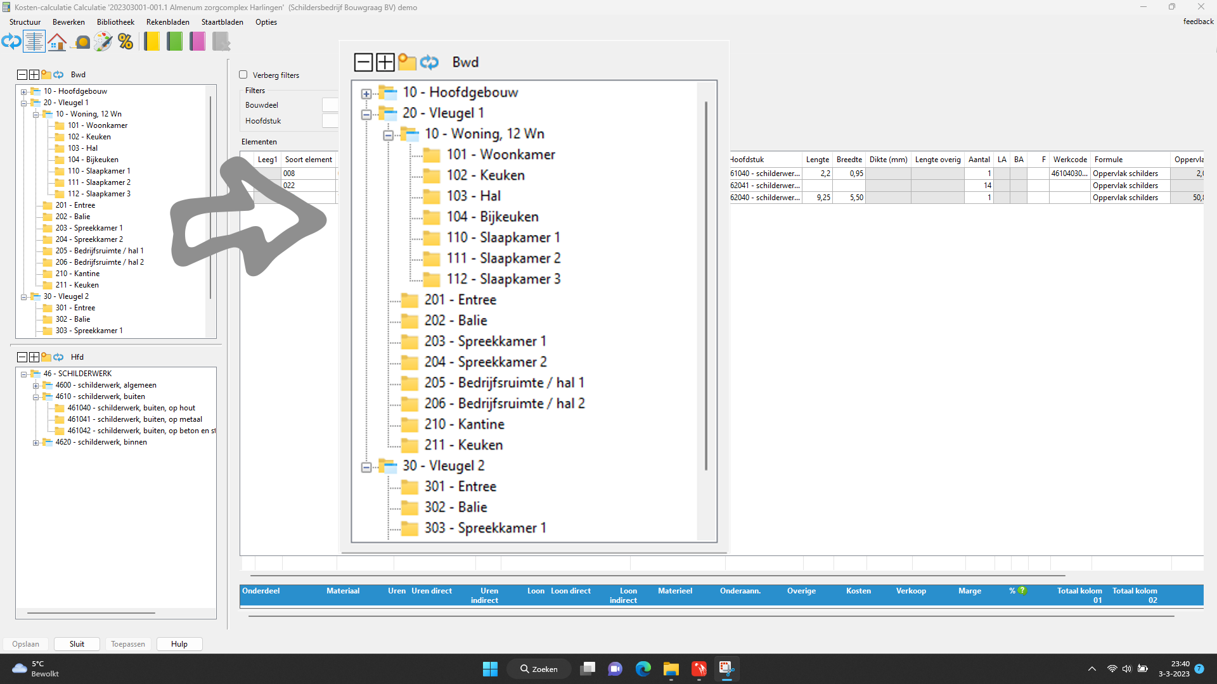Click the Sluit button
The width and height of the screenshot is (1217, 684).
pyautogui.click(x=77, y=644)
